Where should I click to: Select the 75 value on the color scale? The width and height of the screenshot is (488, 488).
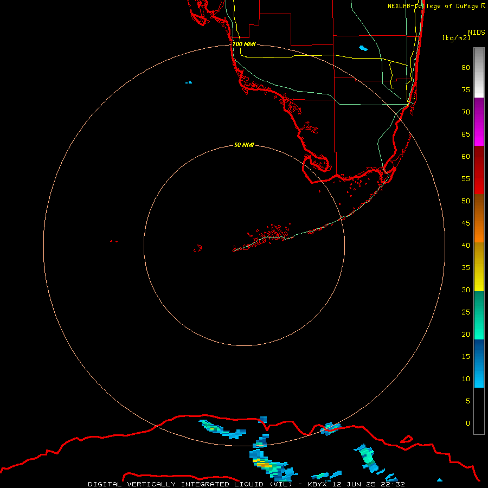(x=466, y=89)
